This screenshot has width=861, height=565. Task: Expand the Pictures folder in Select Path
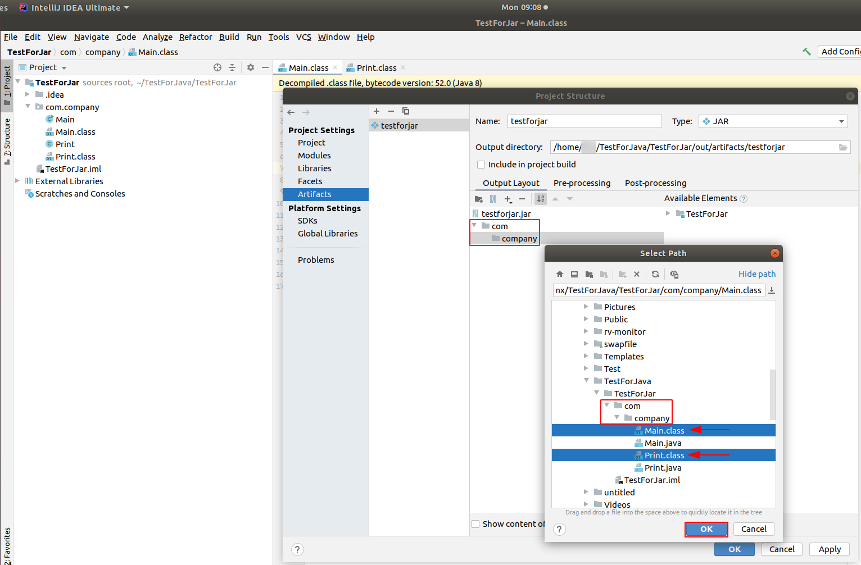(x=586, y=307)
